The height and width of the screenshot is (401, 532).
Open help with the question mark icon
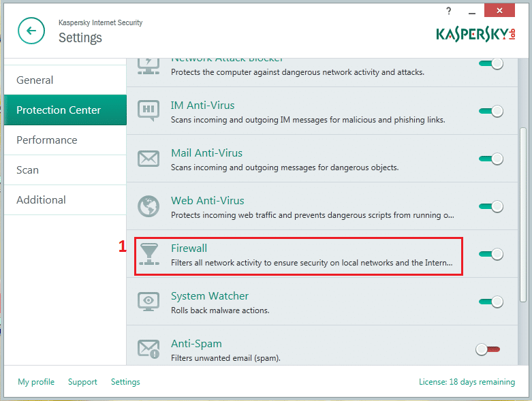click(x=448, y=11)
